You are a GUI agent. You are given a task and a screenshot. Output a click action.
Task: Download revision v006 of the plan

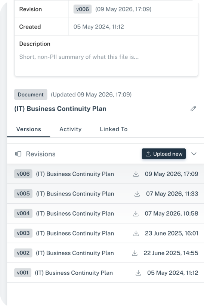[x=136, y=174]
